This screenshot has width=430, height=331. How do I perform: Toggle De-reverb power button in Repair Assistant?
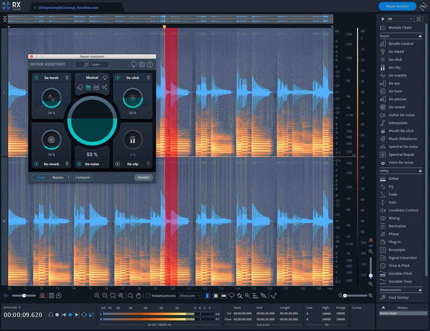(x=36, y=164)
